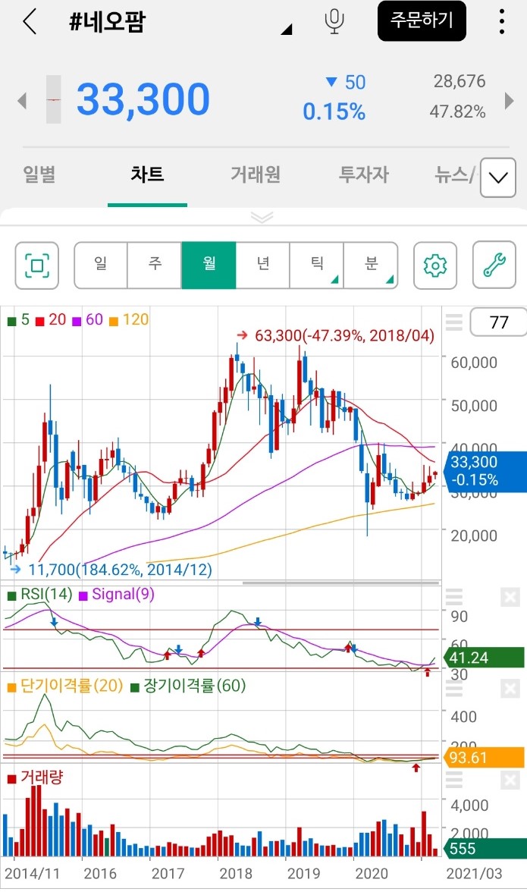527x892 pixels.
Task: Tap the disparity value tag 93.61
Action: 485,757
